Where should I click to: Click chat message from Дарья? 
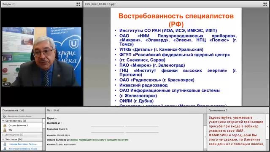(51, 118)
